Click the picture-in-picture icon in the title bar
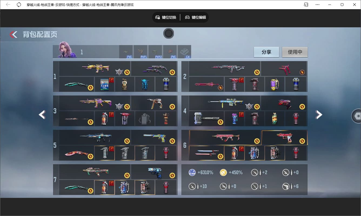The width and height of the screenshot is (361, 216). click(306, 5)
